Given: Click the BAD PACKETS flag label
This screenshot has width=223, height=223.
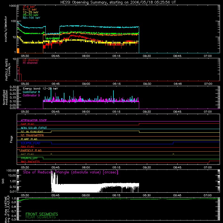Looking at the screenshot, I should click(30, 162).
